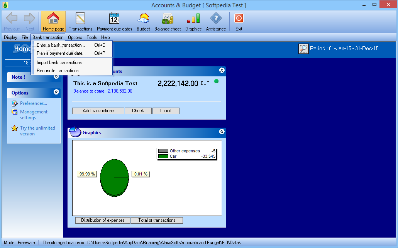
Task: Click the green Car legend swatch
Action: coord(163,156)
